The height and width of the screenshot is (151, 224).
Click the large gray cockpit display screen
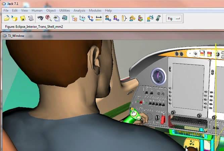click(x=188, y=87)
